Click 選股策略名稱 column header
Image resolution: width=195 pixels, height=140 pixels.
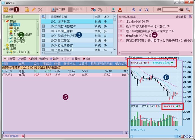coord(72,17)
